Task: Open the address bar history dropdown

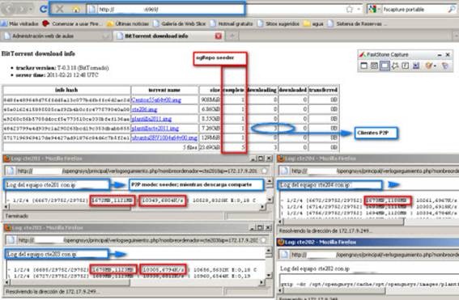Action: tap(359, 10)
